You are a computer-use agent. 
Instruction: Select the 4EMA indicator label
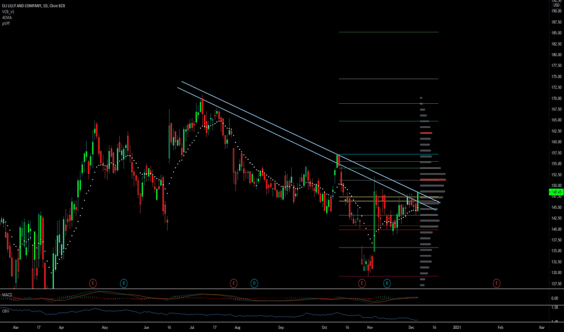click(x=7, y=18)
